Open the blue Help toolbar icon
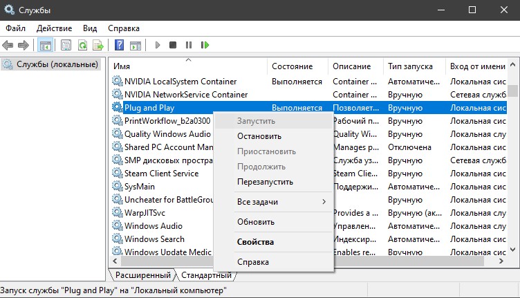Screen dimensions: 520x298 coord(119,45)
